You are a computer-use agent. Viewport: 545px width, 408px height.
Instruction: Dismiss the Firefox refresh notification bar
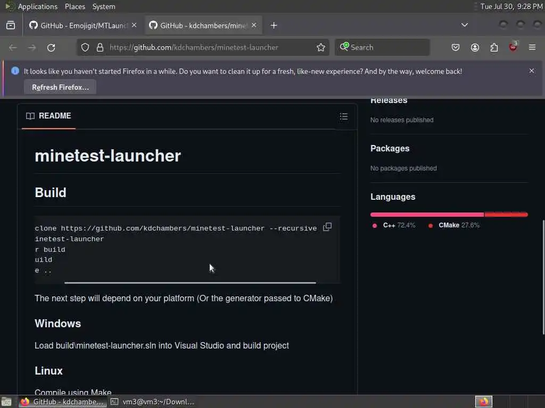tap(532, 71)
